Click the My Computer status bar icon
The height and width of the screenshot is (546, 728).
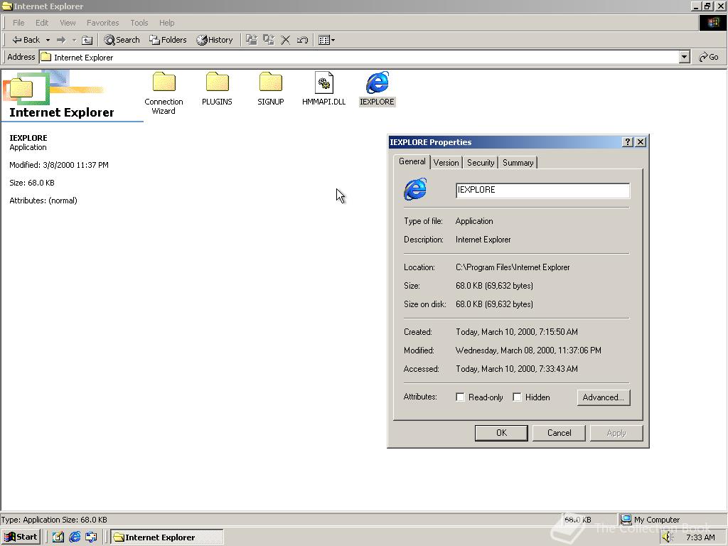point(626,520)
